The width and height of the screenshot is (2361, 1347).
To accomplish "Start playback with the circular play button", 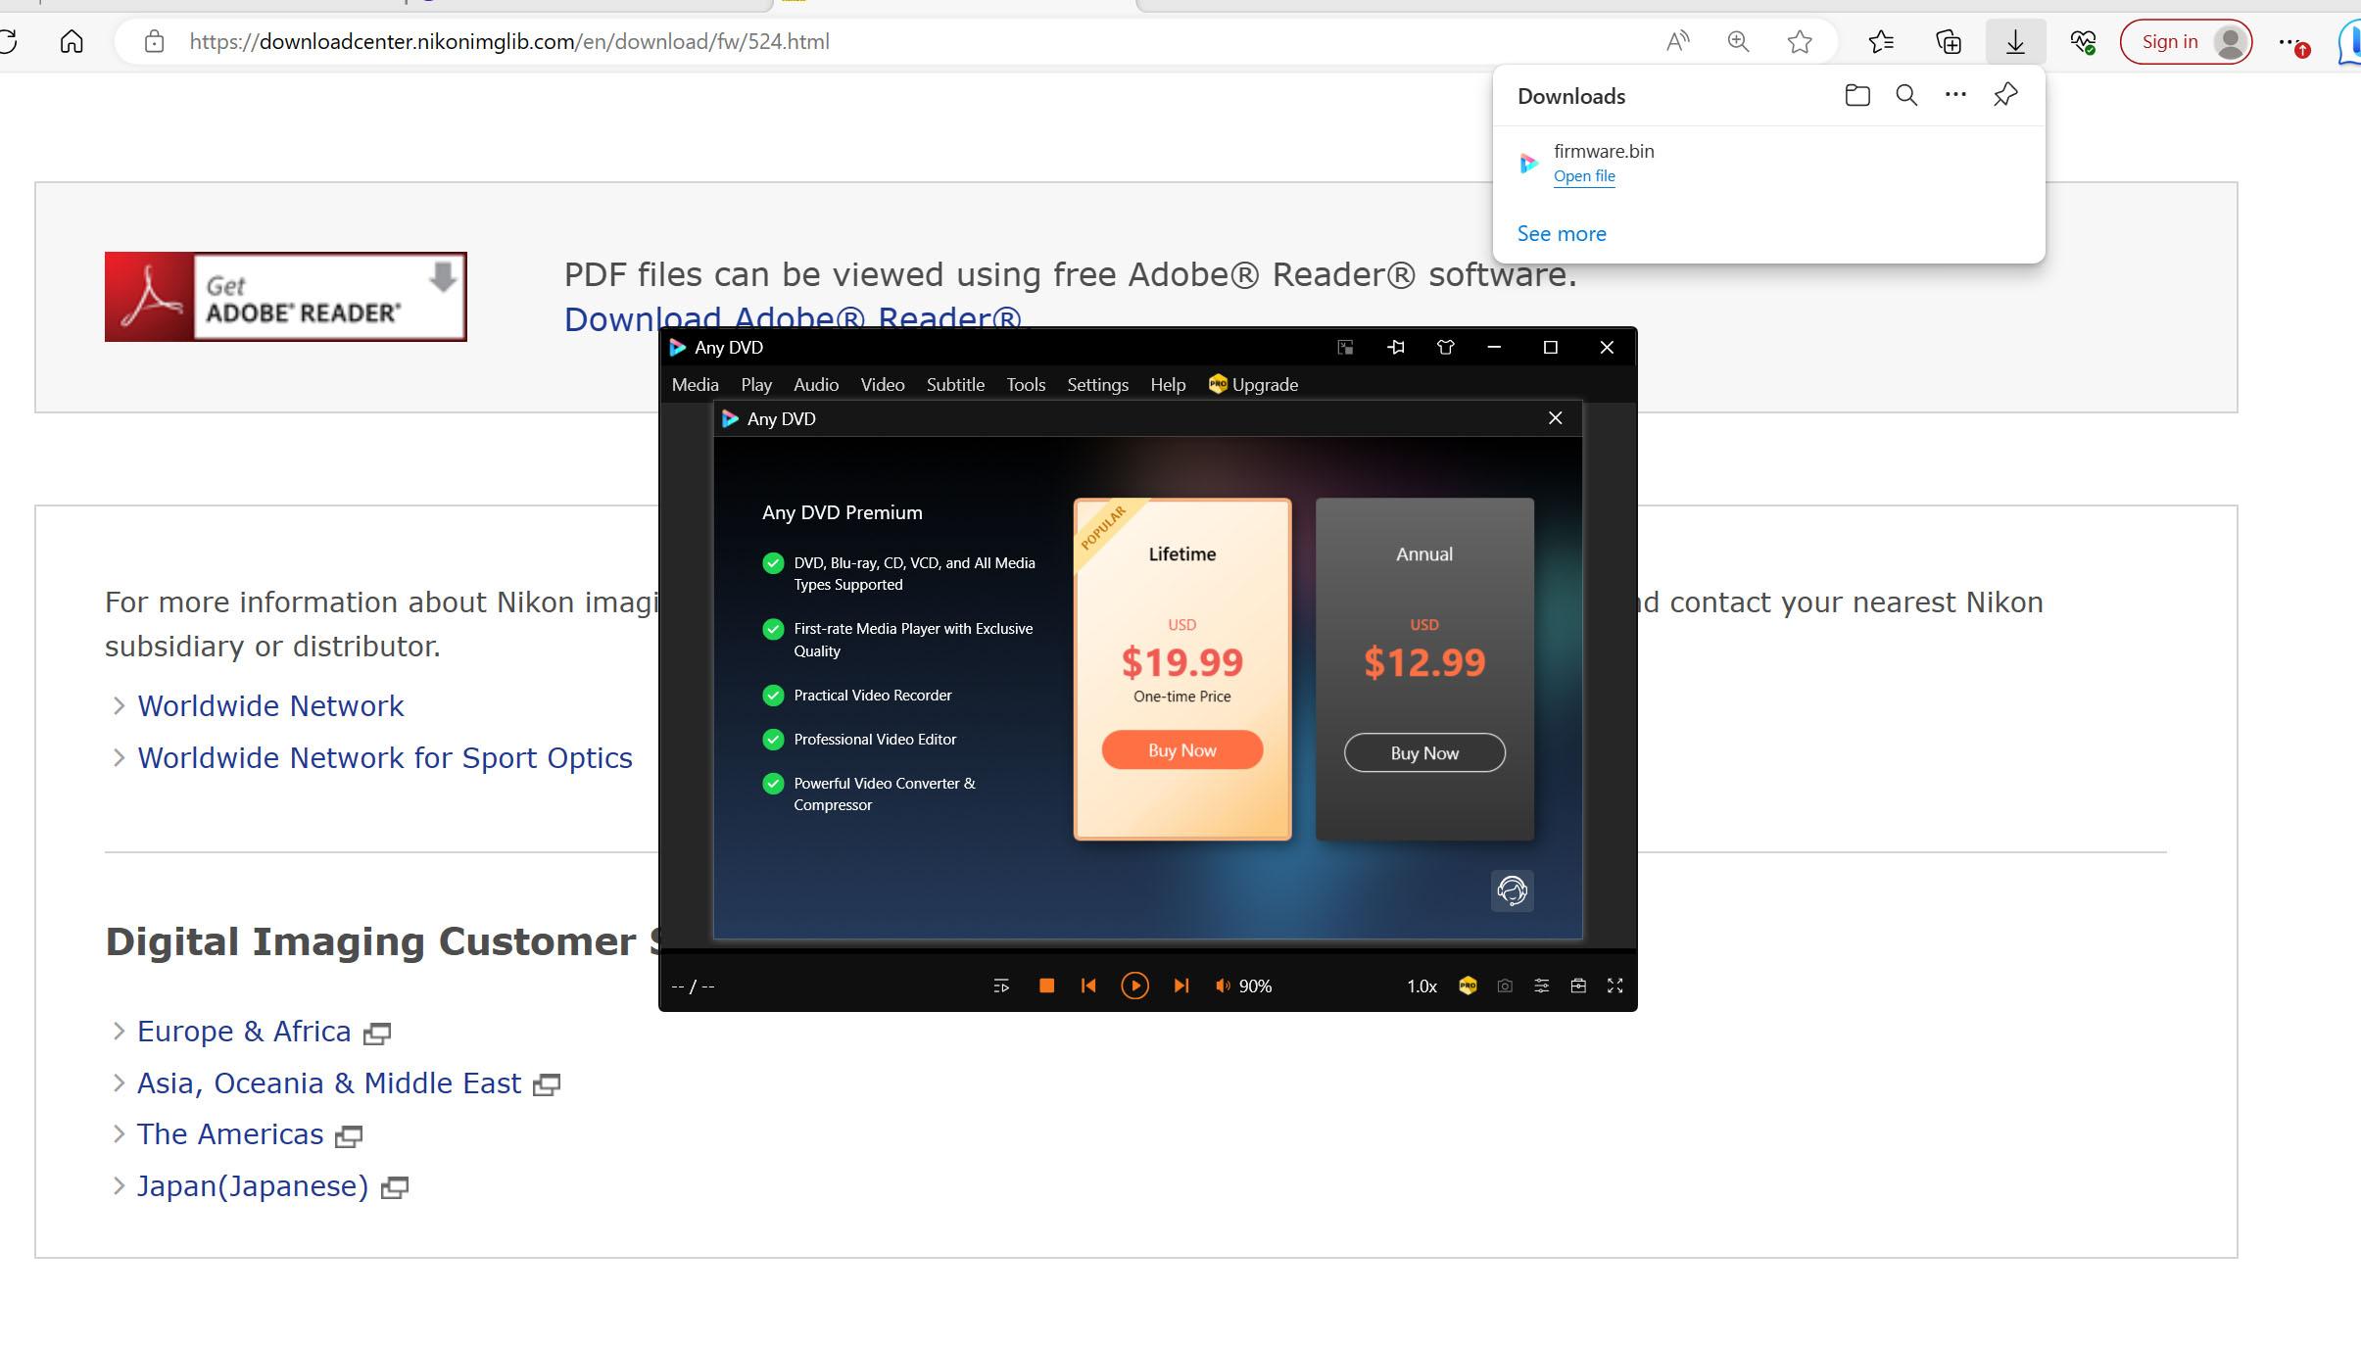I will click(1134, 986).
